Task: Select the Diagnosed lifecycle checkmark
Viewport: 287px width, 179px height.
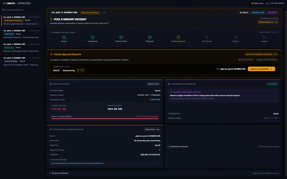Action: (150, 37)
